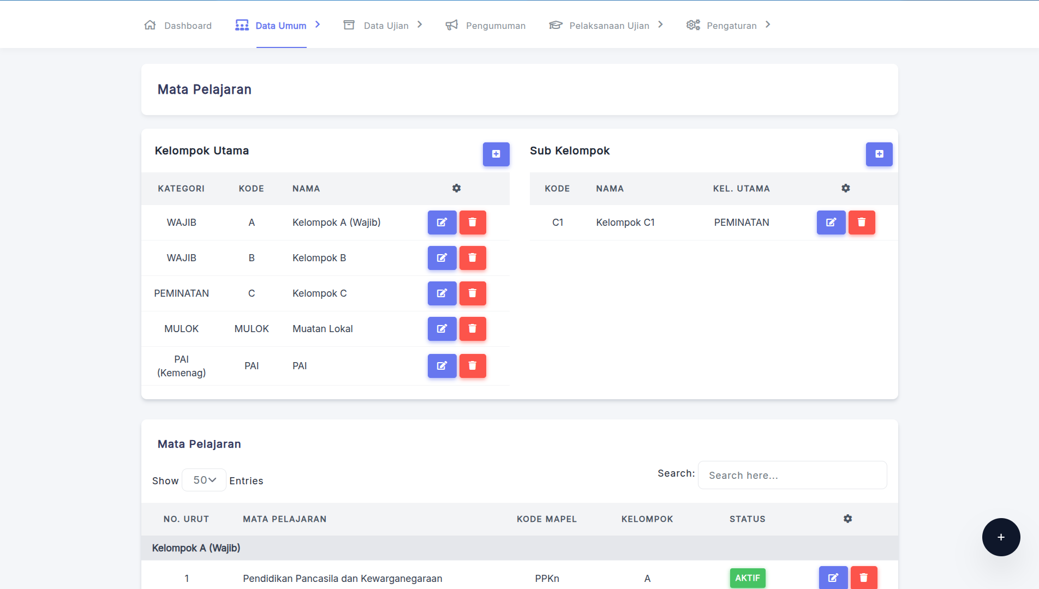Delete the PAI group row
Image resolution: width=1039 pixels, height=589 pixels.
pyautogui.click(x=472, y=366)
